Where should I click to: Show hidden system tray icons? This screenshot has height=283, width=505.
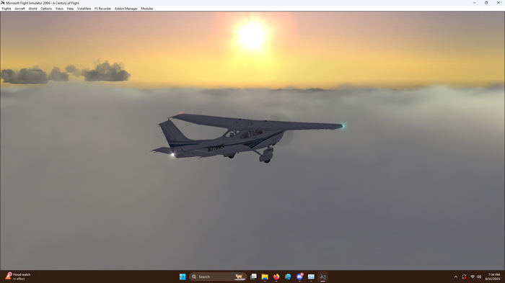pos(456,277)
